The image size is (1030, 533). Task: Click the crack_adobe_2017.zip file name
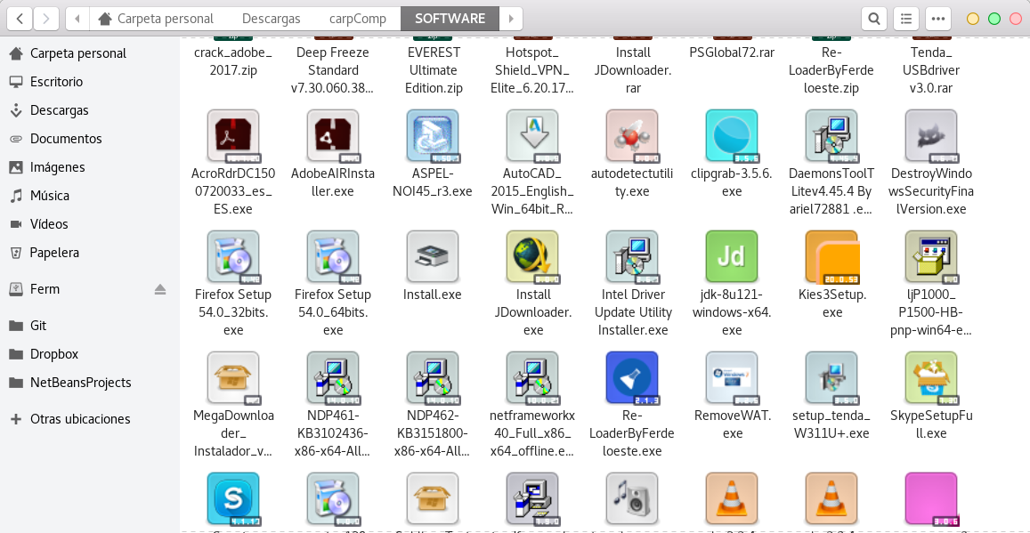(233, 61)
